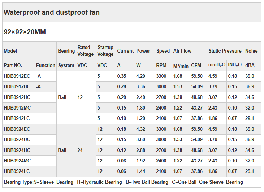Click the Rated Voltage column header
Viewport: 264px width, 192px height.
coord(86,51)
